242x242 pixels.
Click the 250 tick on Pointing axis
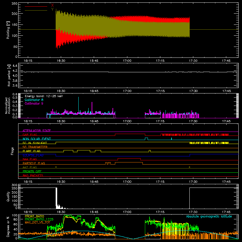pos(15,3)
